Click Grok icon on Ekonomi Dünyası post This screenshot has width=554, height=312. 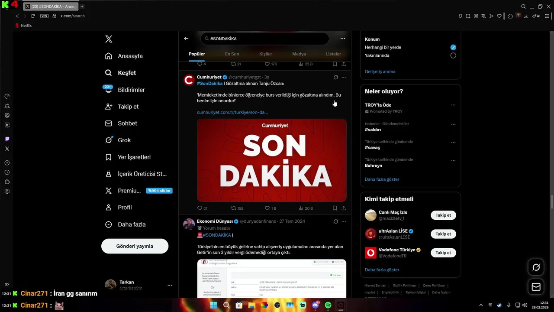click(x=335, y=221)
